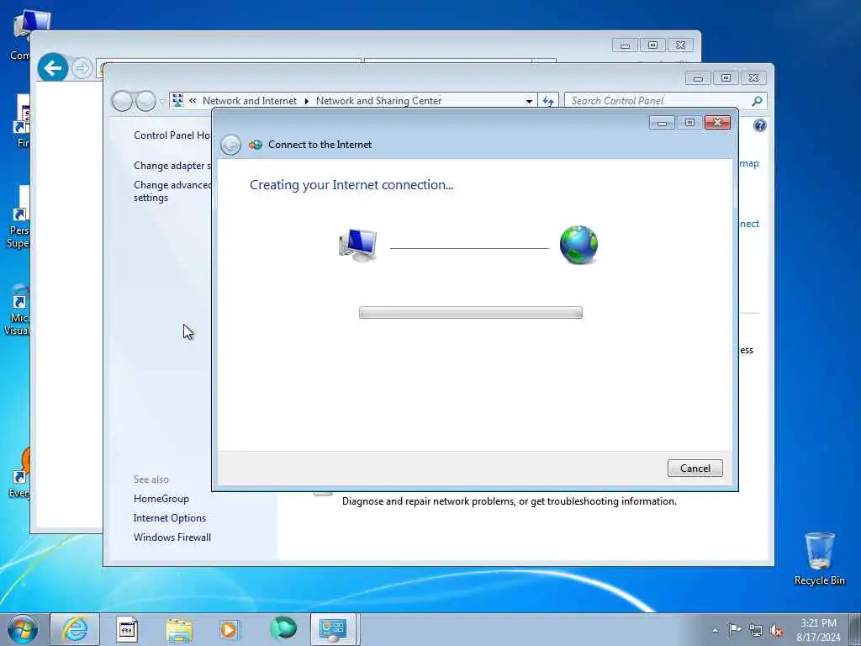
Task: Expand the double chevron in address bar
Action: pos(193,101)
